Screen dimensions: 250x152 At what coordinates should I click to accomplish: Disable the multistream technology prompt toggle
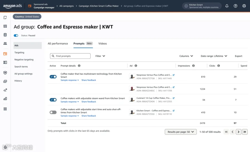(x=53, y=77)
